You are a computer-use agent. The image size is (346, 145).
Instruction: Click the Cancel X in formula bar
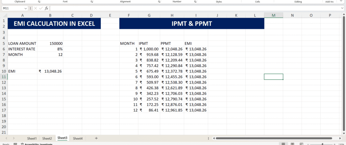(35, 8)
